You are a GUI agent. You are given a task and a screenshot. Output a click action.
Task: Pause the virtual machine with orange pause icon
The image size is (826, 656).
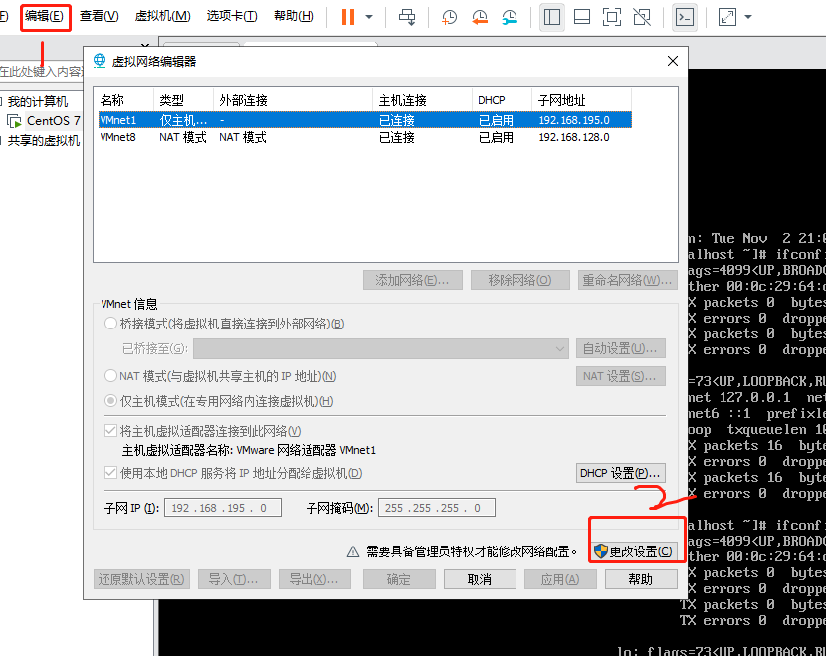pyautogui.click(x=348, y=17)
